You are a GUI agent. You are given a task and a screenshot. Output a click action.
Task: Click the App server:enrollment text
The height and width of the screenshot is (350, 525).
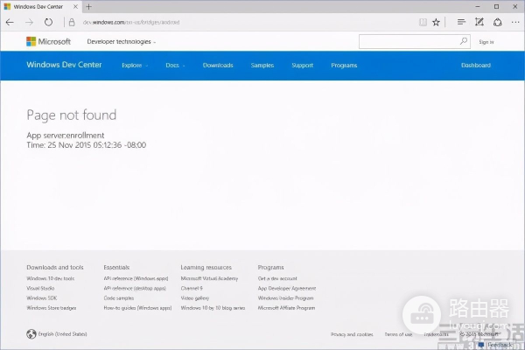[66, 136]
